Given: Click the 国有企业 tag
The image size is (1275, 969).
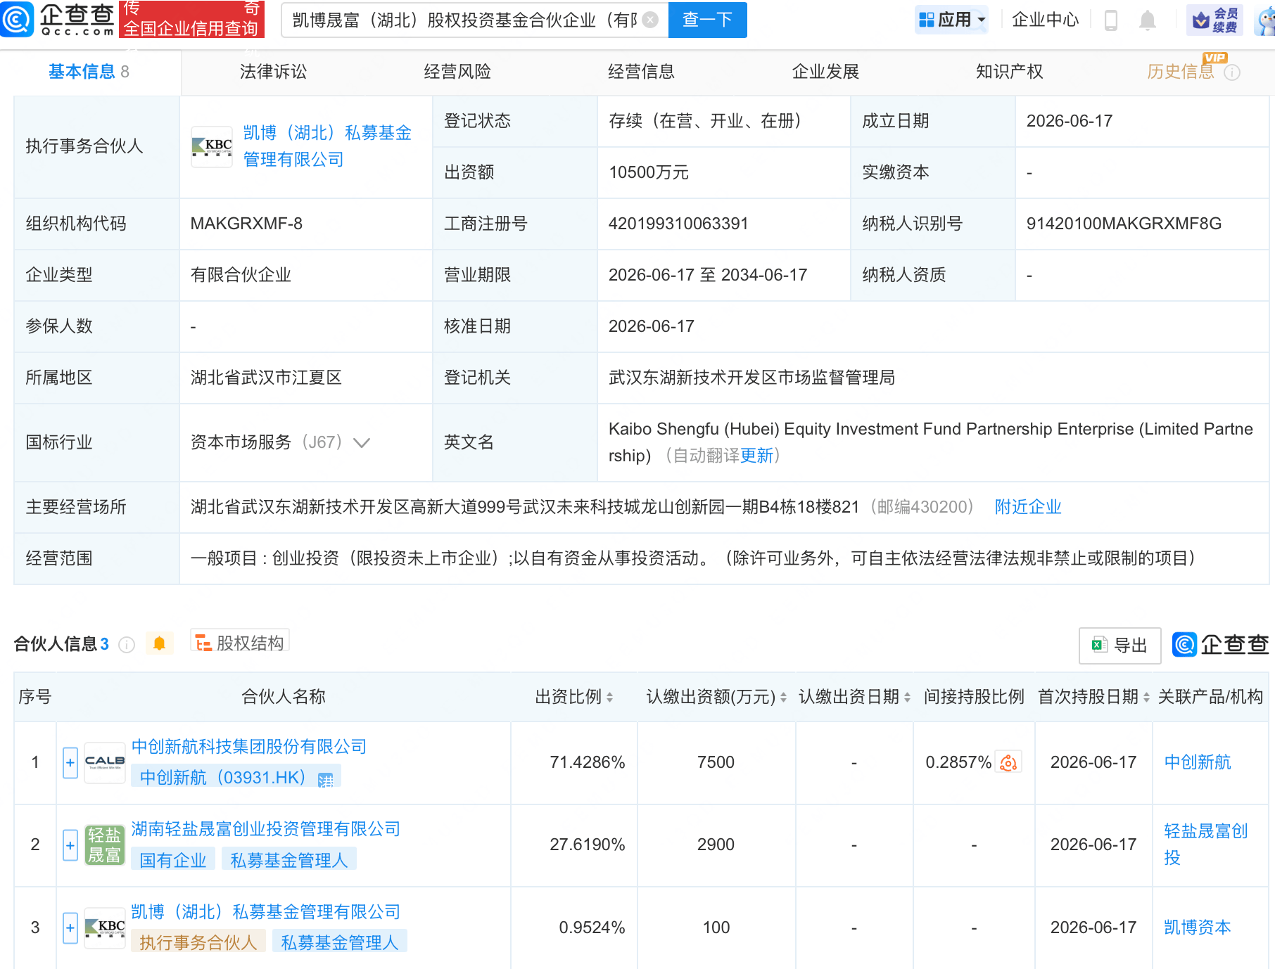Looking at the screenshot, I should pyautogui.click(x=172, y=860).
